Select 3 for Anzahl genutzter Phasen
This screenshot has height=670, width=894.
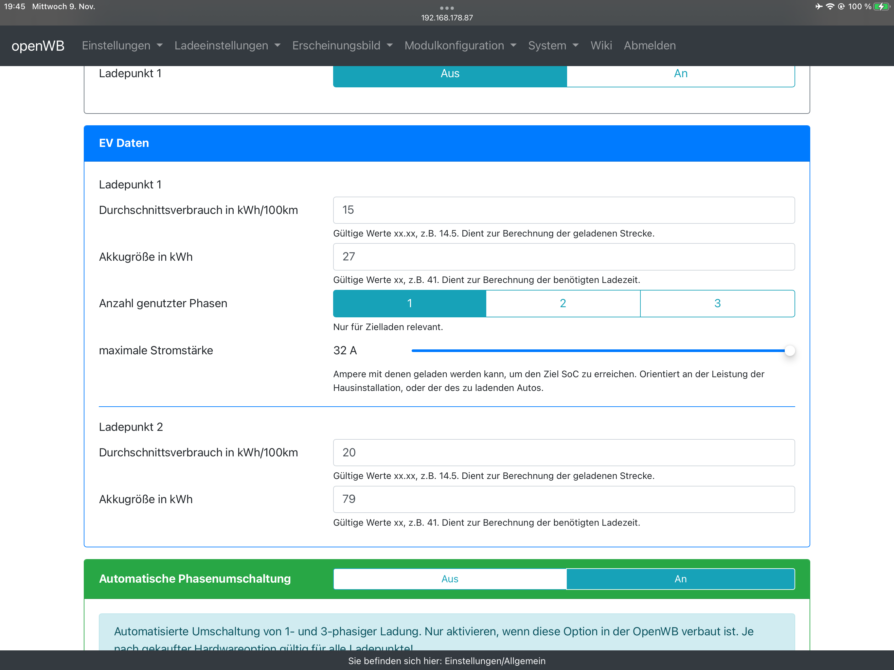tap(717, 303)
